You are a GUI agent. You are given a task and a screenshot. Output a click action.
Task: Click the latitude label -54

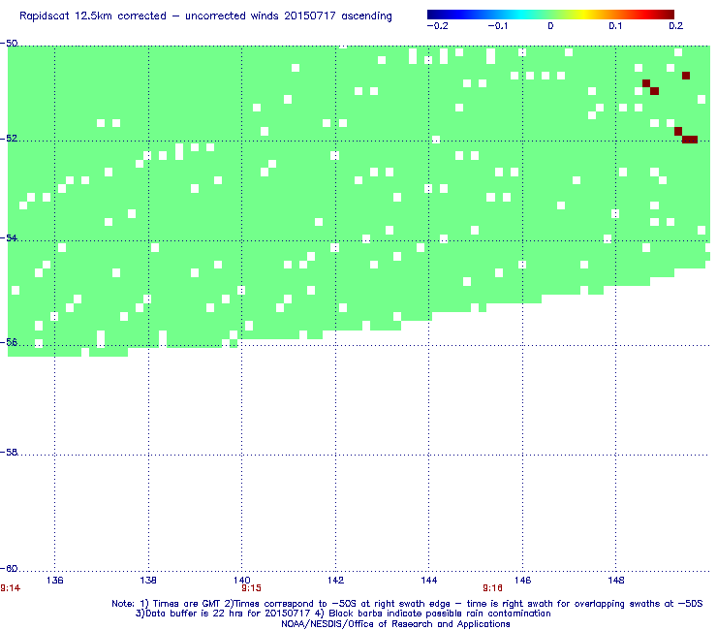tap(9, 237)
